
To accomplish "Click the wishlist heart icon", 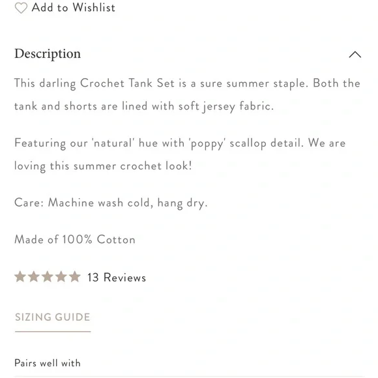I will point(21,8).
